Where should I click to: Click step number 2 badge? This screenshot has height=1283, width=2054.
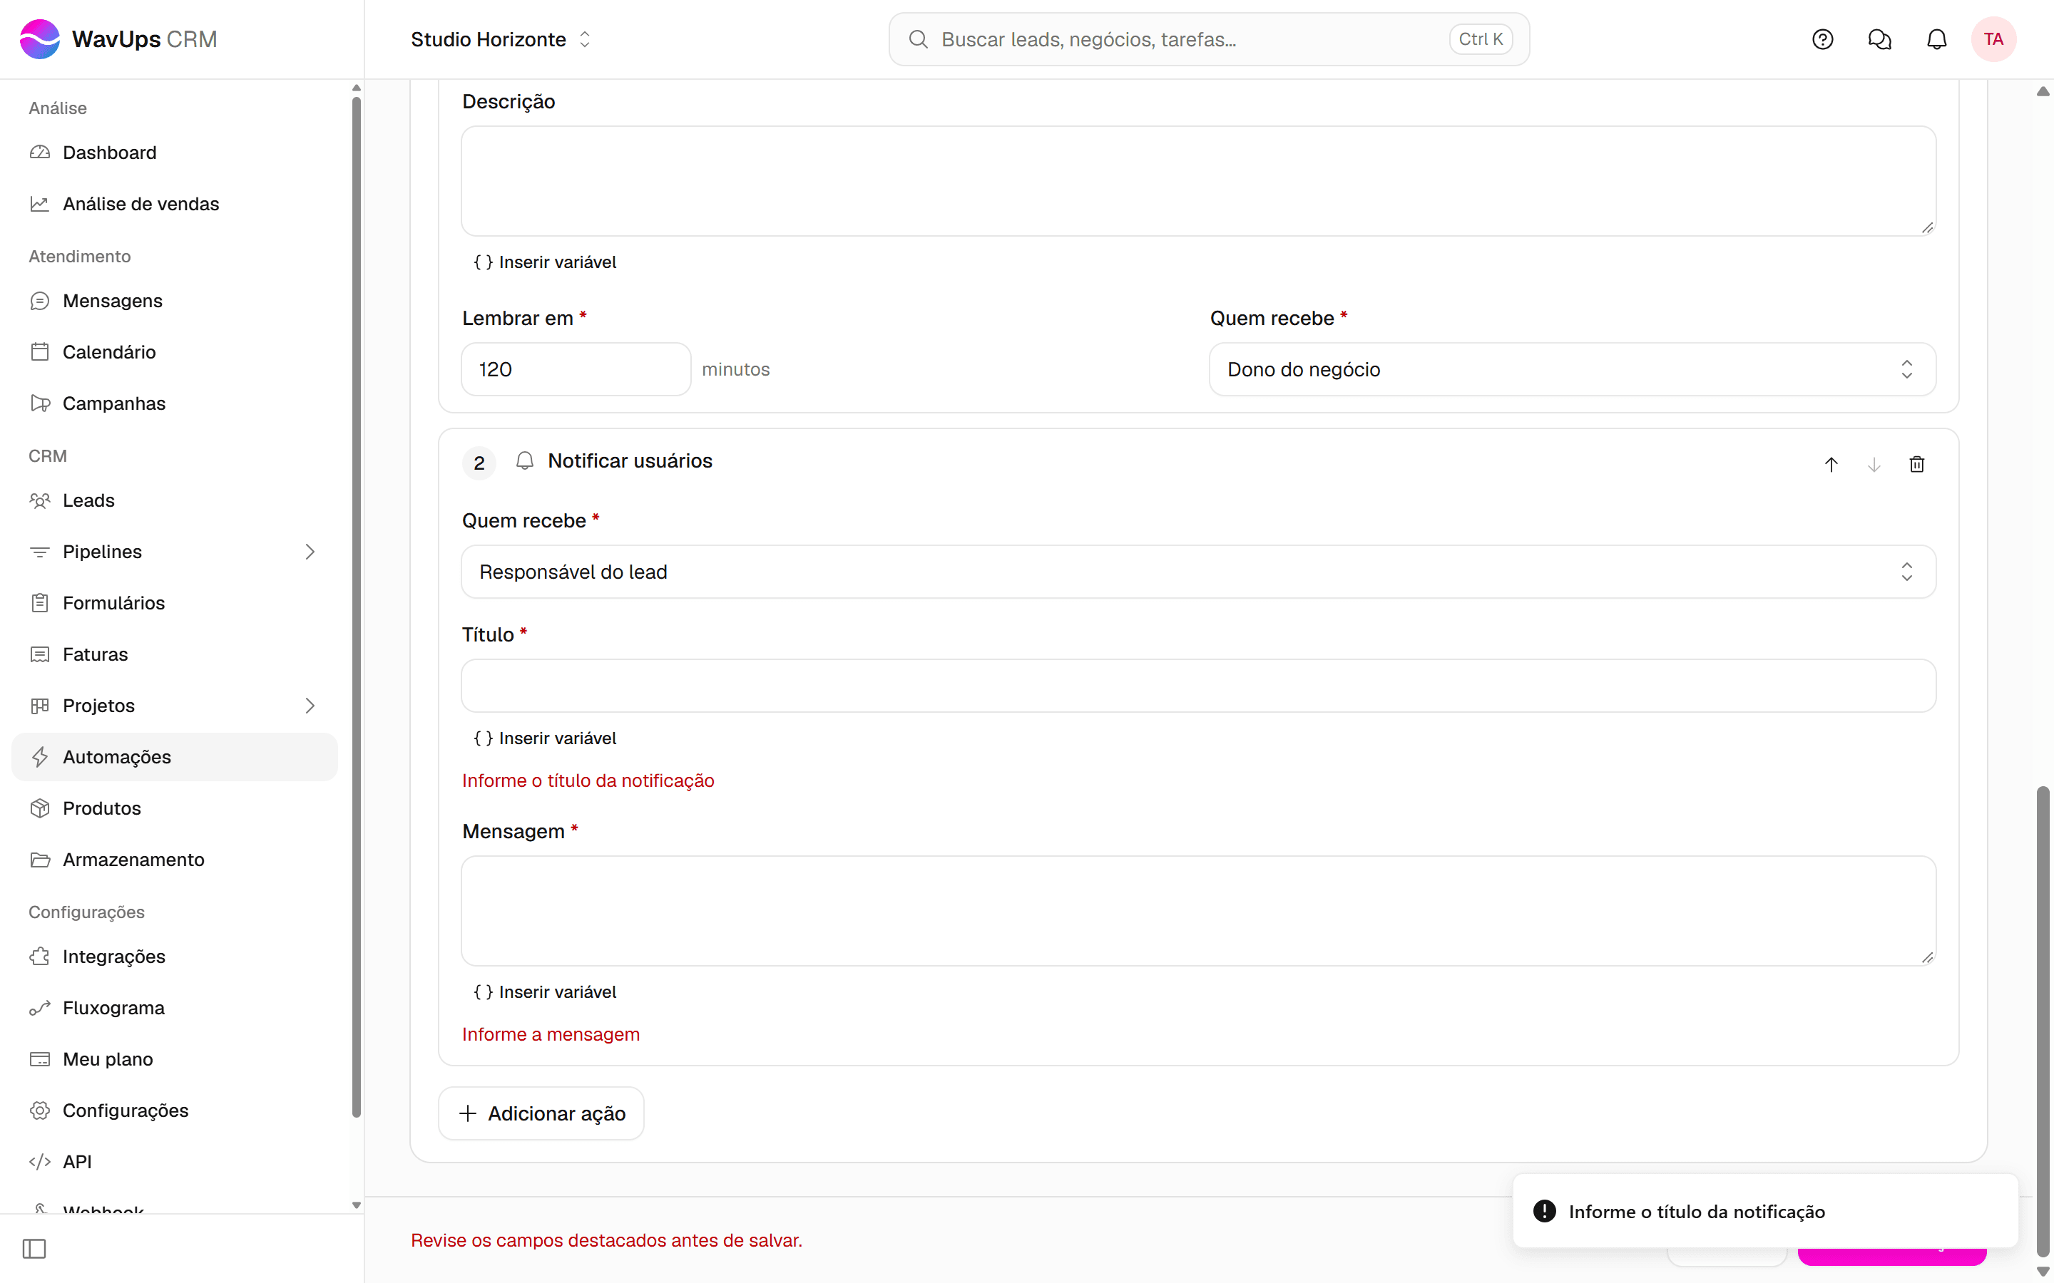click(479, 463)
